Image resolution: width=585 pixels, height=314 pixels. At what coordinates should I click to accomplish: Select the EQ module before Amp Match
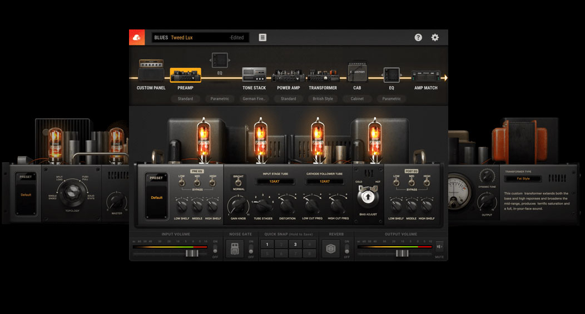[x=391, y=75]
